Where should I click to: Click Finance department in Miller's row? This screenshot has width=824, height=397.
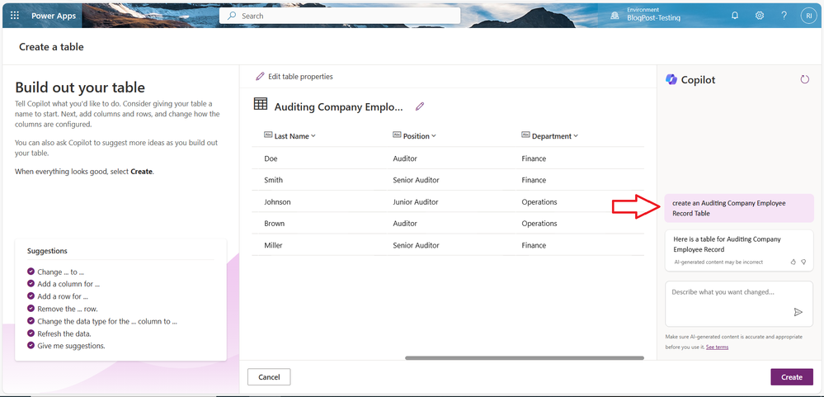tap(534, 245)
